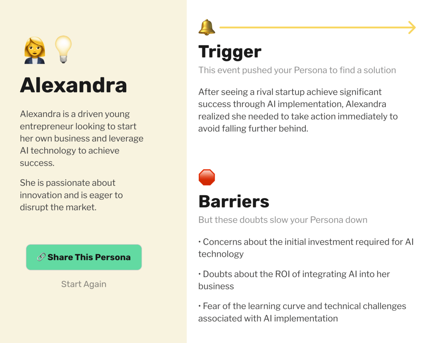Click the chain link icon in Share button
The height and width of the screenshot is (343, 447).
tap(41, 257)
